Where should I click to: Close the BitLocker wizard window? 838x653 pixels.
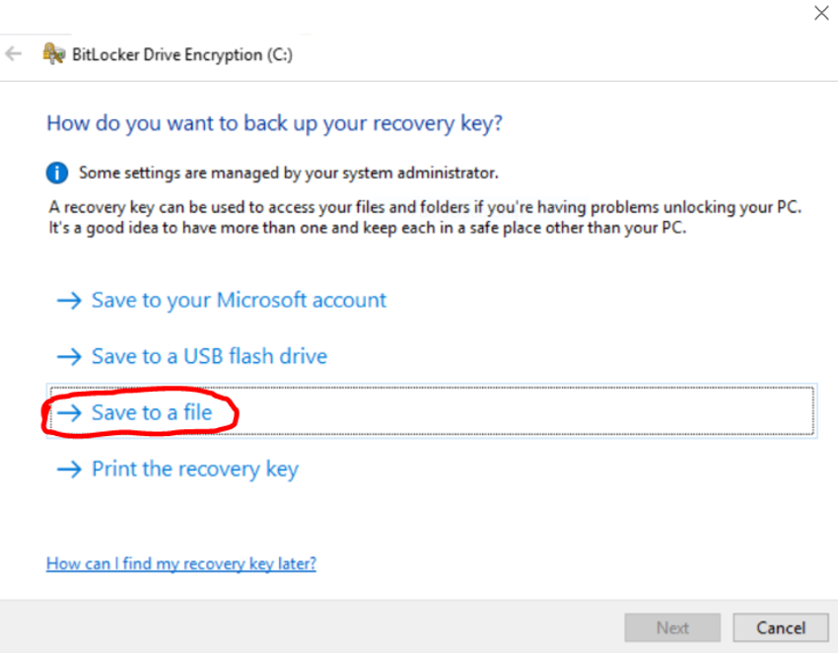(x=820, y=13)
